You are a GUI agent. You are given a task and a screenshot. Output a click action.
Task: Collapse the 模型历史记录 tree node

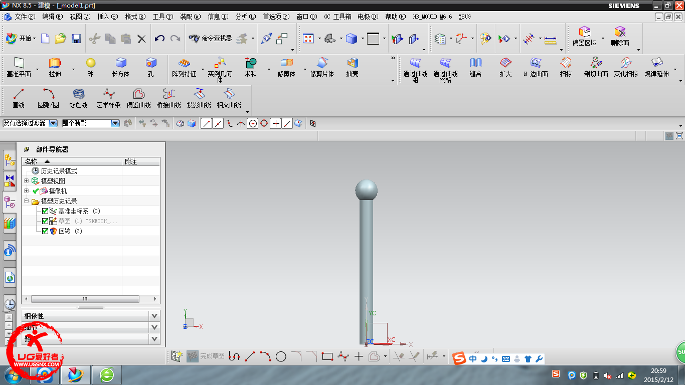(x=27, y=201)
